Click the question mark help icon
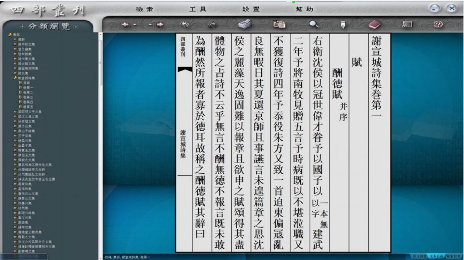464x260 pixels. 437,24
